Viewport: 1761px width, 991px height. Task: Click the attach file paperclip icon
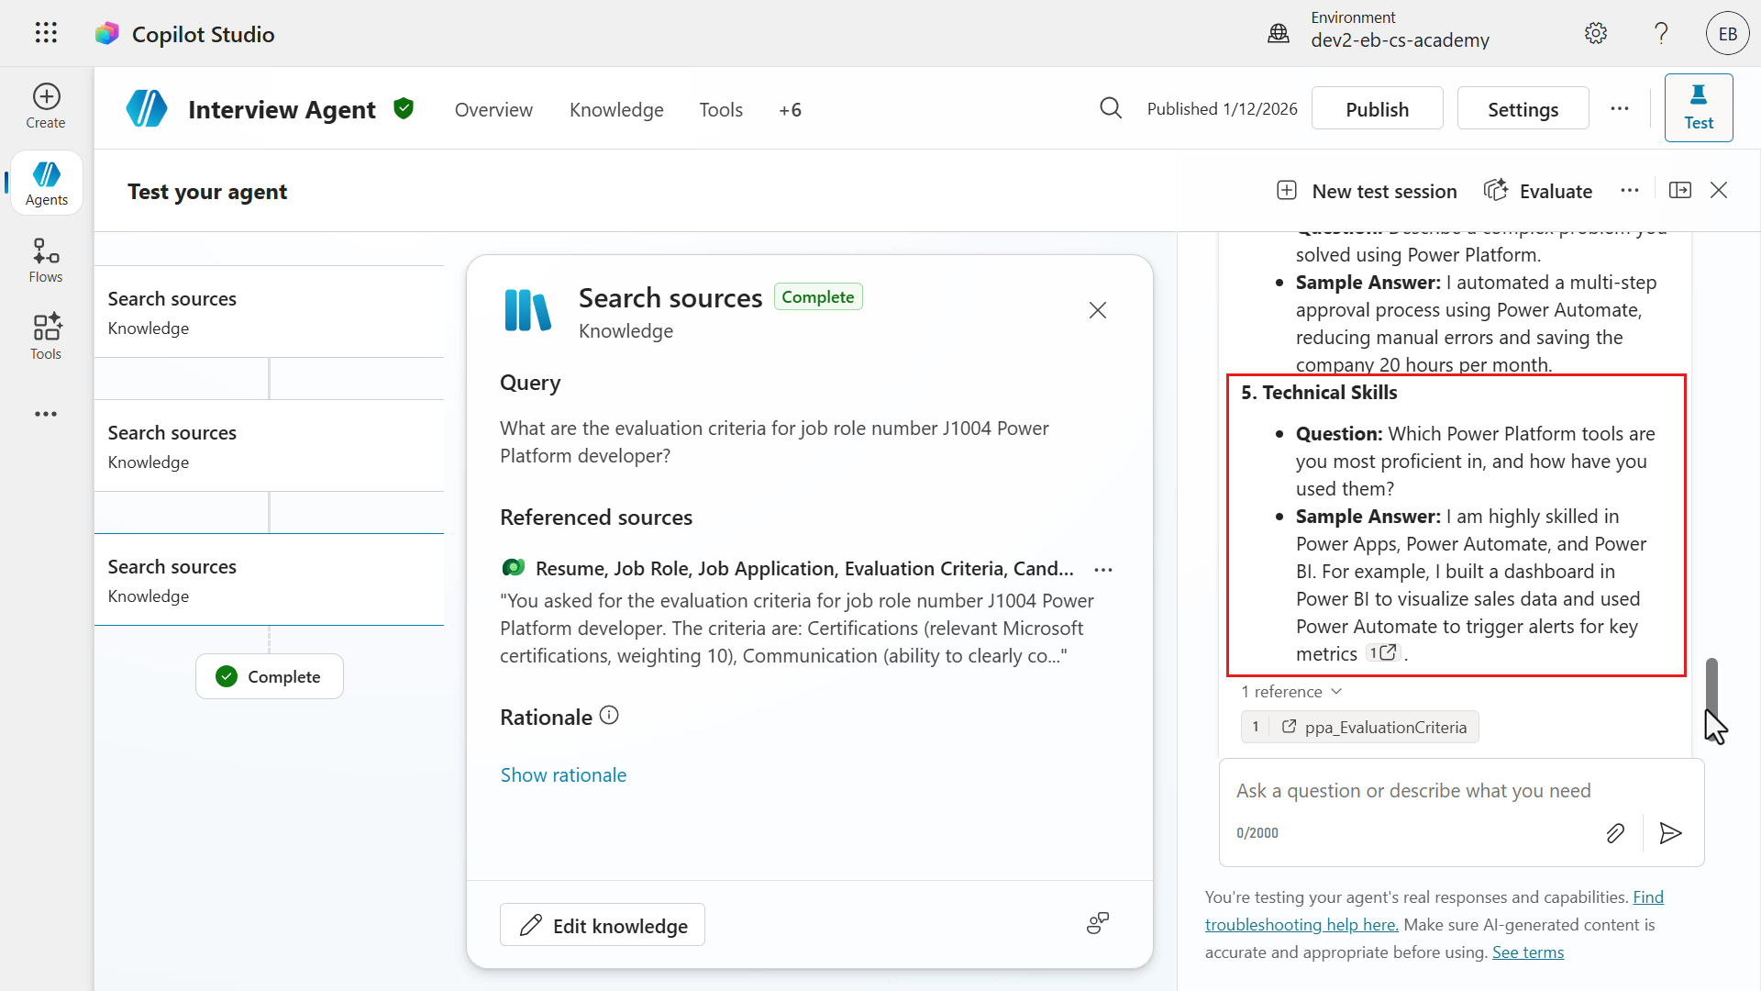(x=1615, y=832)
